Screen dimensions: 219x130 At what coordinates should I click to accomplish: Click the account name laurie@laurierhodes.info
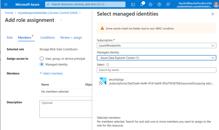click(195, 3)
